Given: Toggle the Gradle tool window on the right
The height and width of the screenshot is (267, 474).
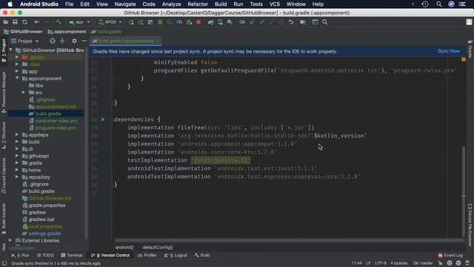Looking at the screenshot, I should pyautogui.click(x=470, y=48).
